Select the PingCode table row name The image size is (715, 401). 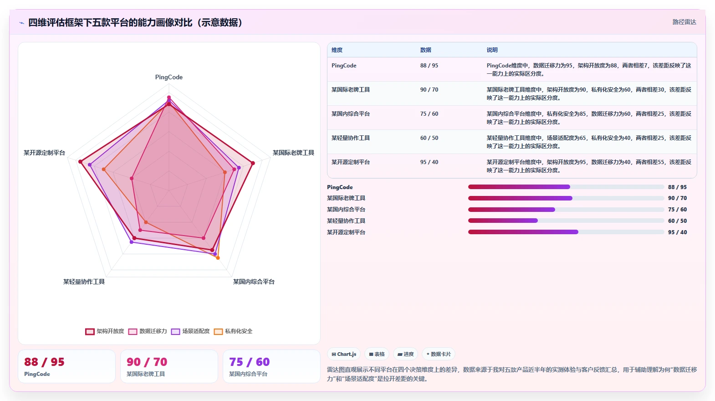pos(344,66)
